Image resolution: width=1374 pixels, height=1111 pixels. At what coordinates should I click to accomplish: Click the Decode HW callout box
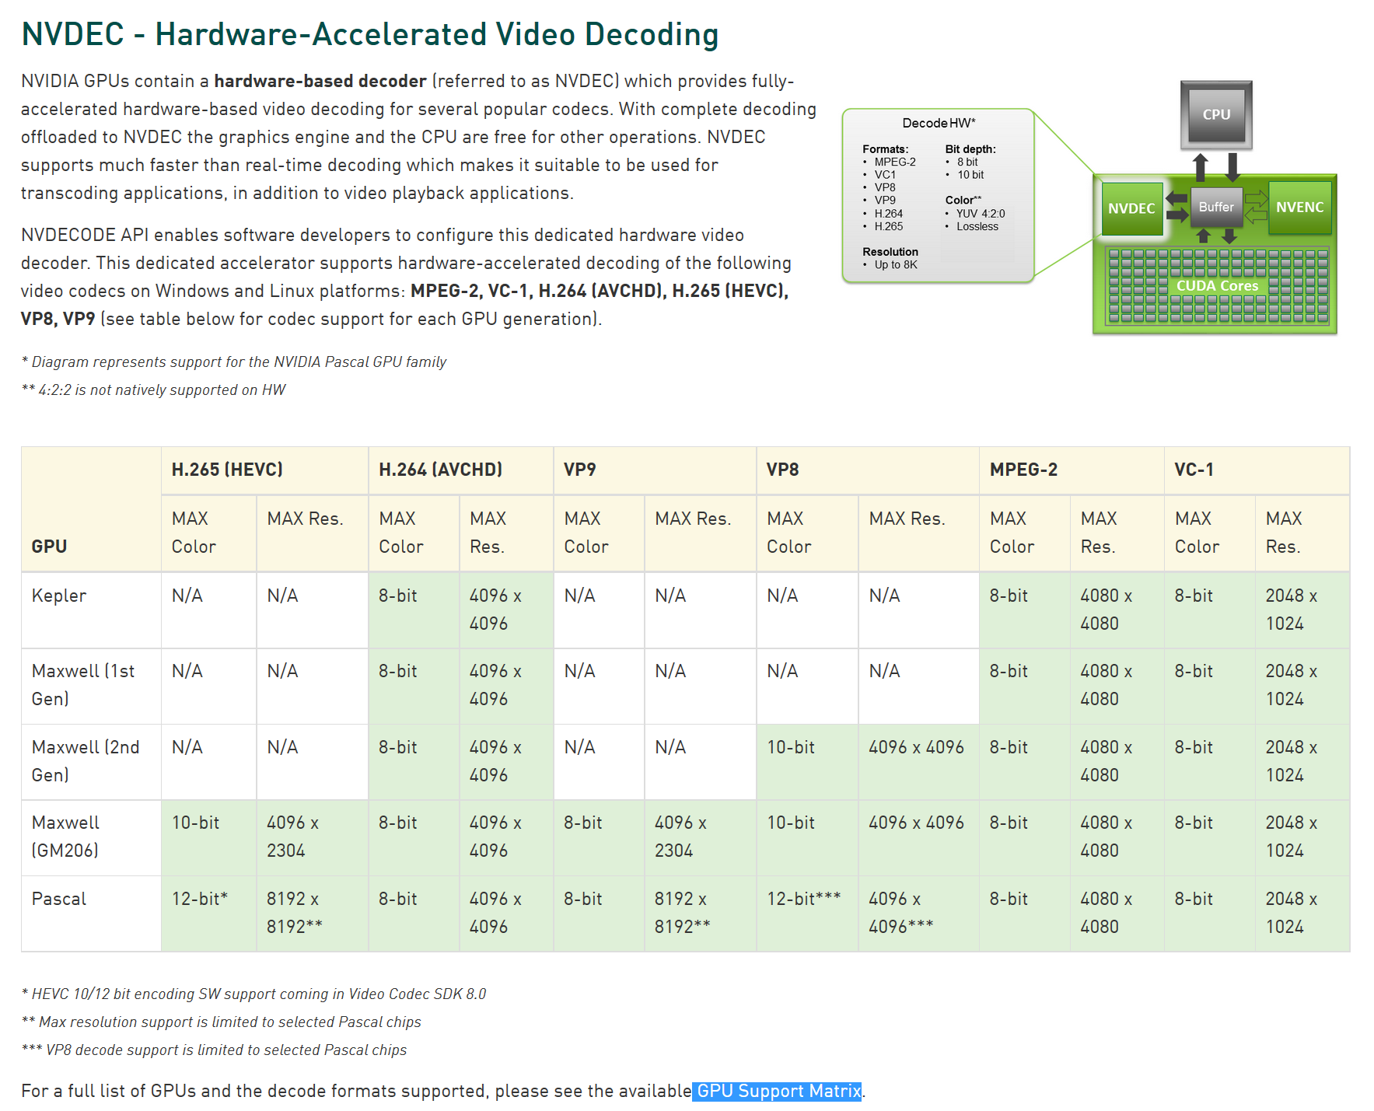pos(938,195)
